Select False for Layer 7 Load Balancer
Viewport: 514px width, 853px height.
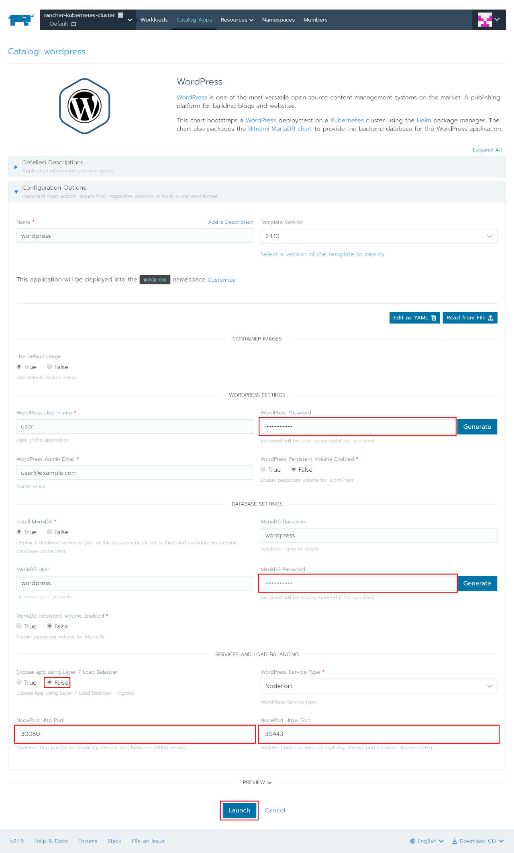49,682
